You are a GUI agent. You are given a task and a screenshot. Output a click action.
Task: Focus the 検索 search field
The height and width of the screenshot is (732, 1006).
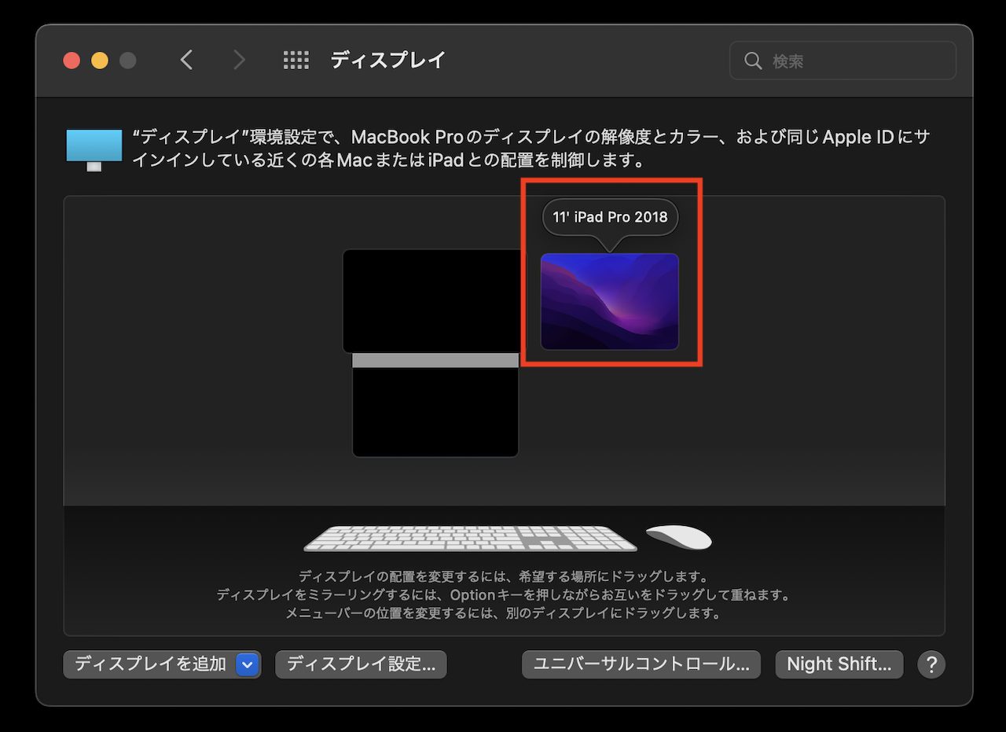pyautogui.click(x=843, y=61)
